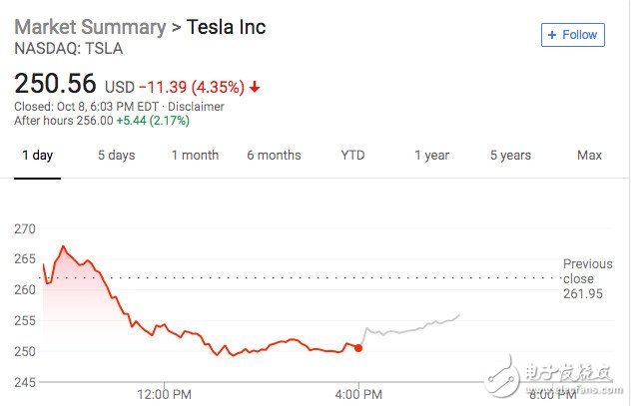Image resolution: width=631 pixels, height=406 pixels.
Task: Click the 250.56 stock price
Action: (53, 85)
